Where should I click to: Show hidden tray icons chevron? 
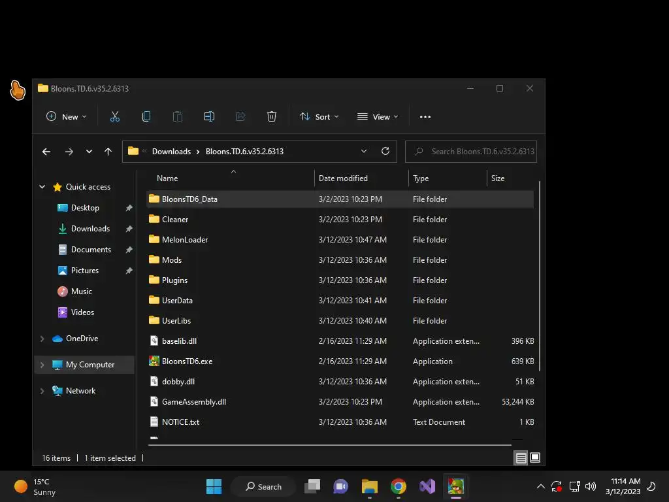click(540, 486)
